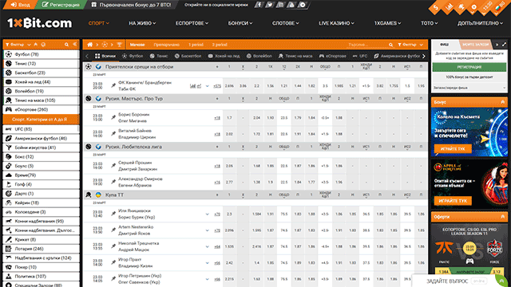Click the football icon beside Приятелски срещи на отбори
The height and width of the screenshot is (287, 511).
89,66
